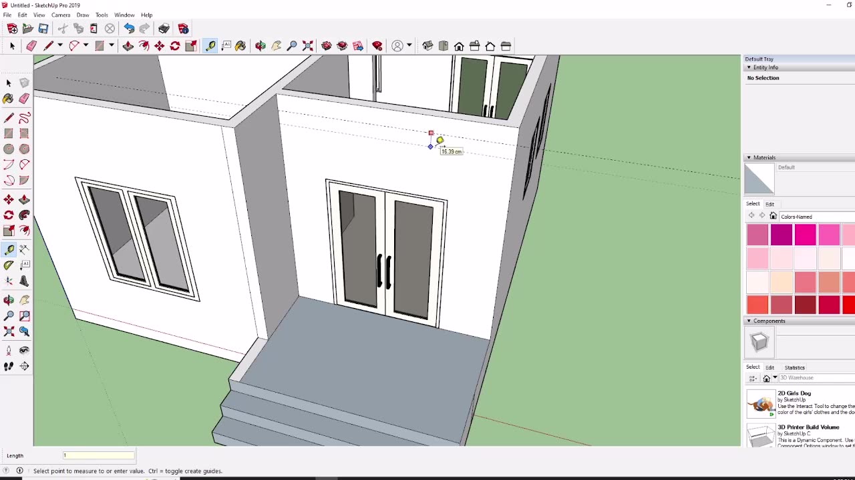Viewport: 855px width, 480px height.
Task: Select the Zoom Window tool
Action: point(24,315)
